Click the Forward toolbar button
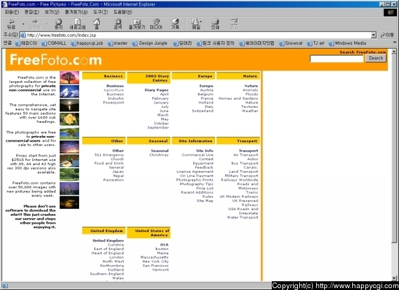The width and height of the screenshot is (399, 290). [x=35, y=24]
